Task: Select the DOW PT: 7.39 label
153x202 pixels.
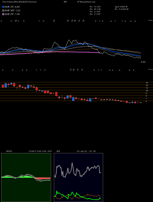Action: 12,14
